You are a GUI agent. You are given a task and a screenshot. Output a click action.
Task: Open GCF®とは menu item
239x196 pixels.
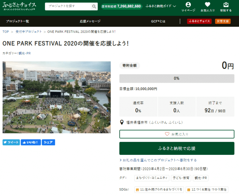click(x=158, y=21)
